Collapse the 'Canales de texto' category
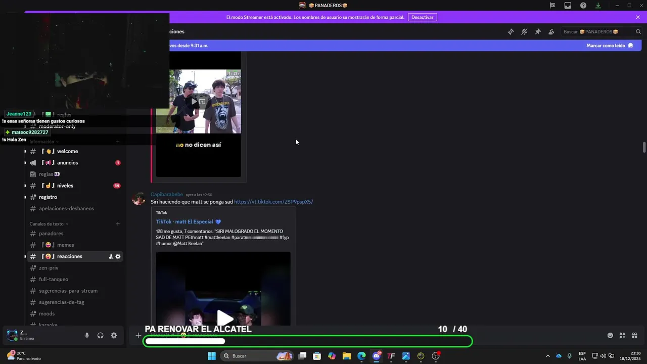This screenshot has height=364, width=647. point(49,224)
